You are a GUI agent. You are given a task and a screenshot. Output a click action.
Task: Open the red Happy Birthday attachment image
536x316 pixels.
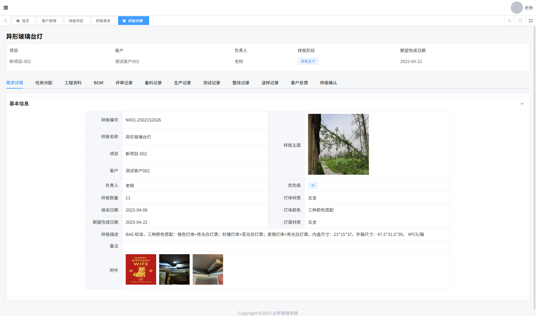click(x=141, y=269)
